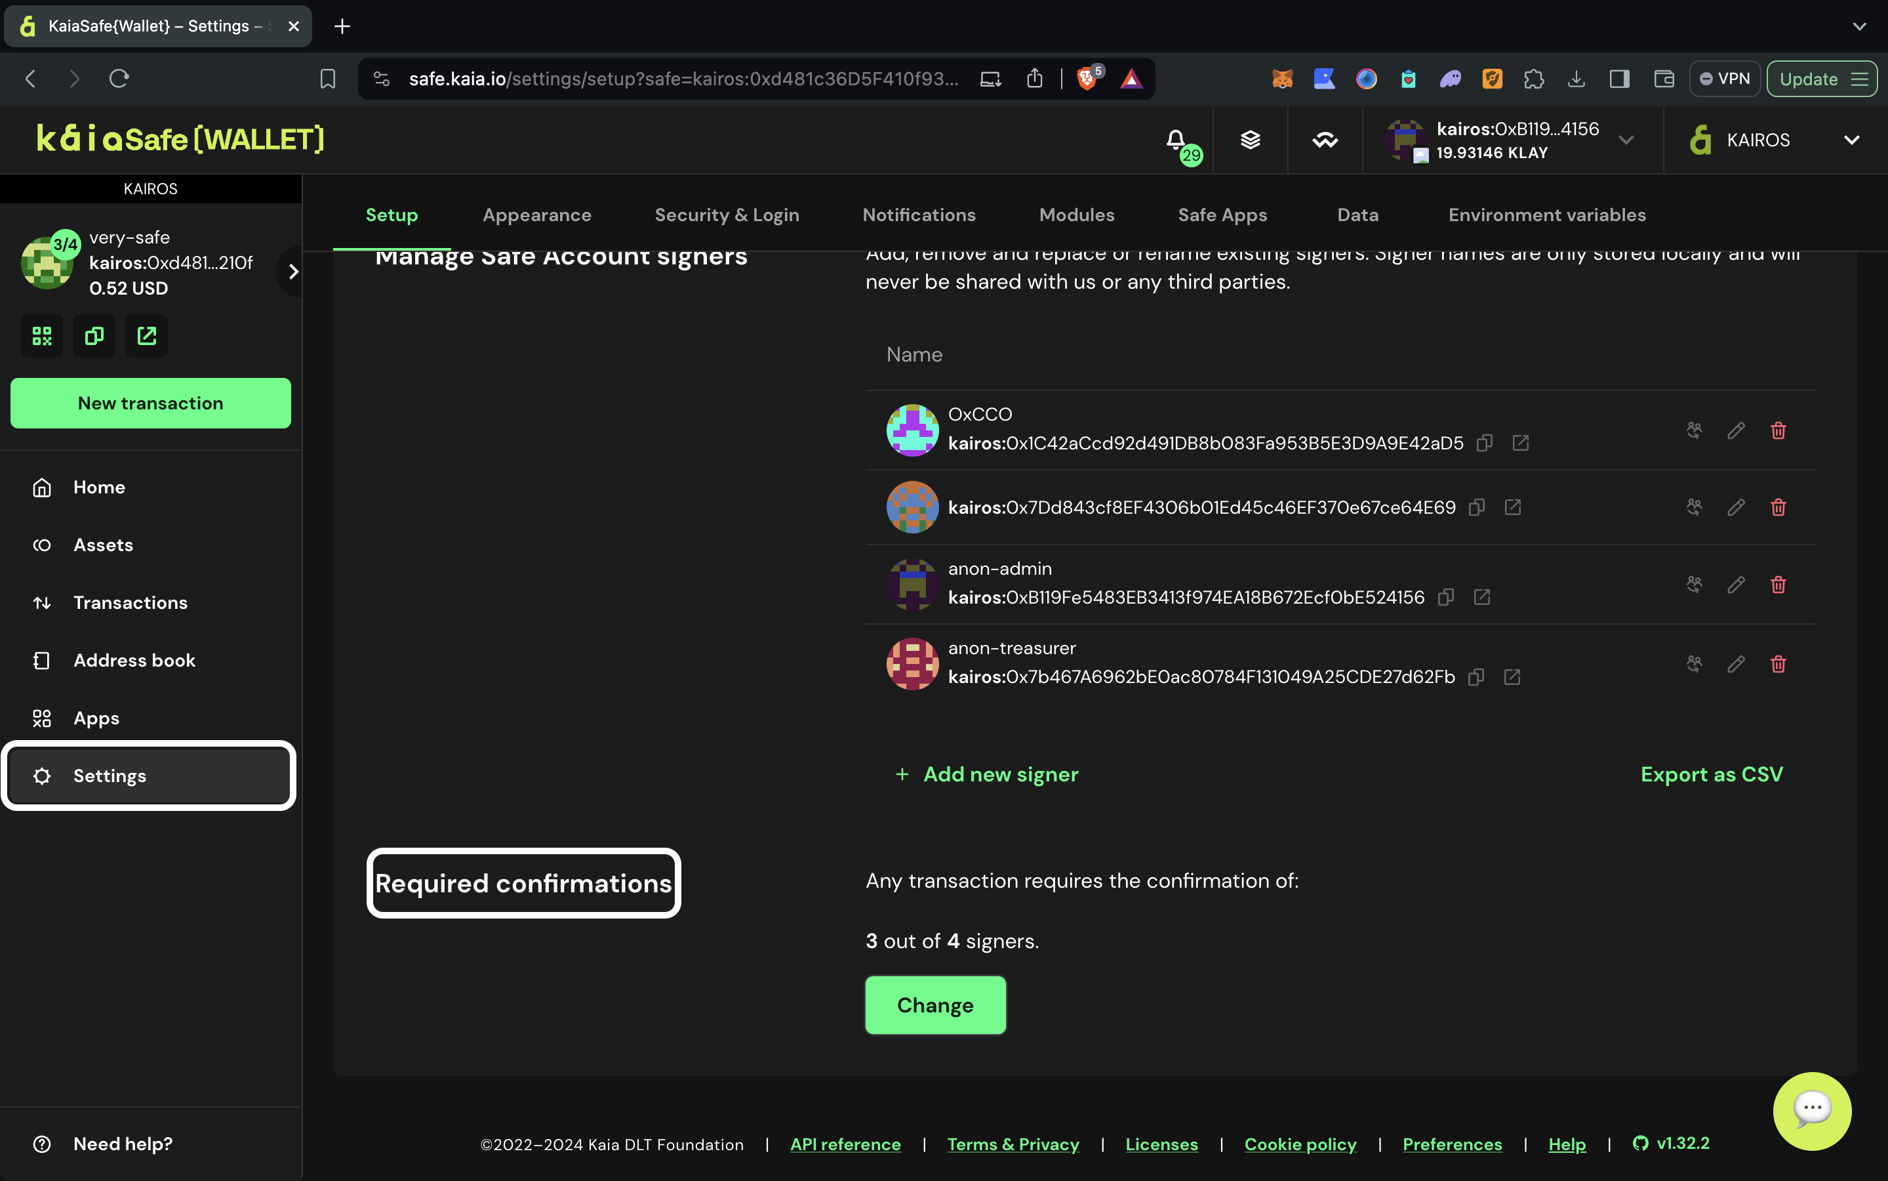Expand the connected wallet kairos:0xB119 dropdown
Image resolution: width=1888 pixels, height=1181 pixels.
coord(1626,140)
